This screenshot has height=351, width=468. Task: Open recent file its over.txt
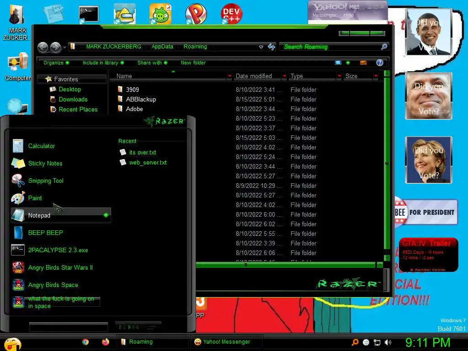pyautogui.click(x=143, y=152)
